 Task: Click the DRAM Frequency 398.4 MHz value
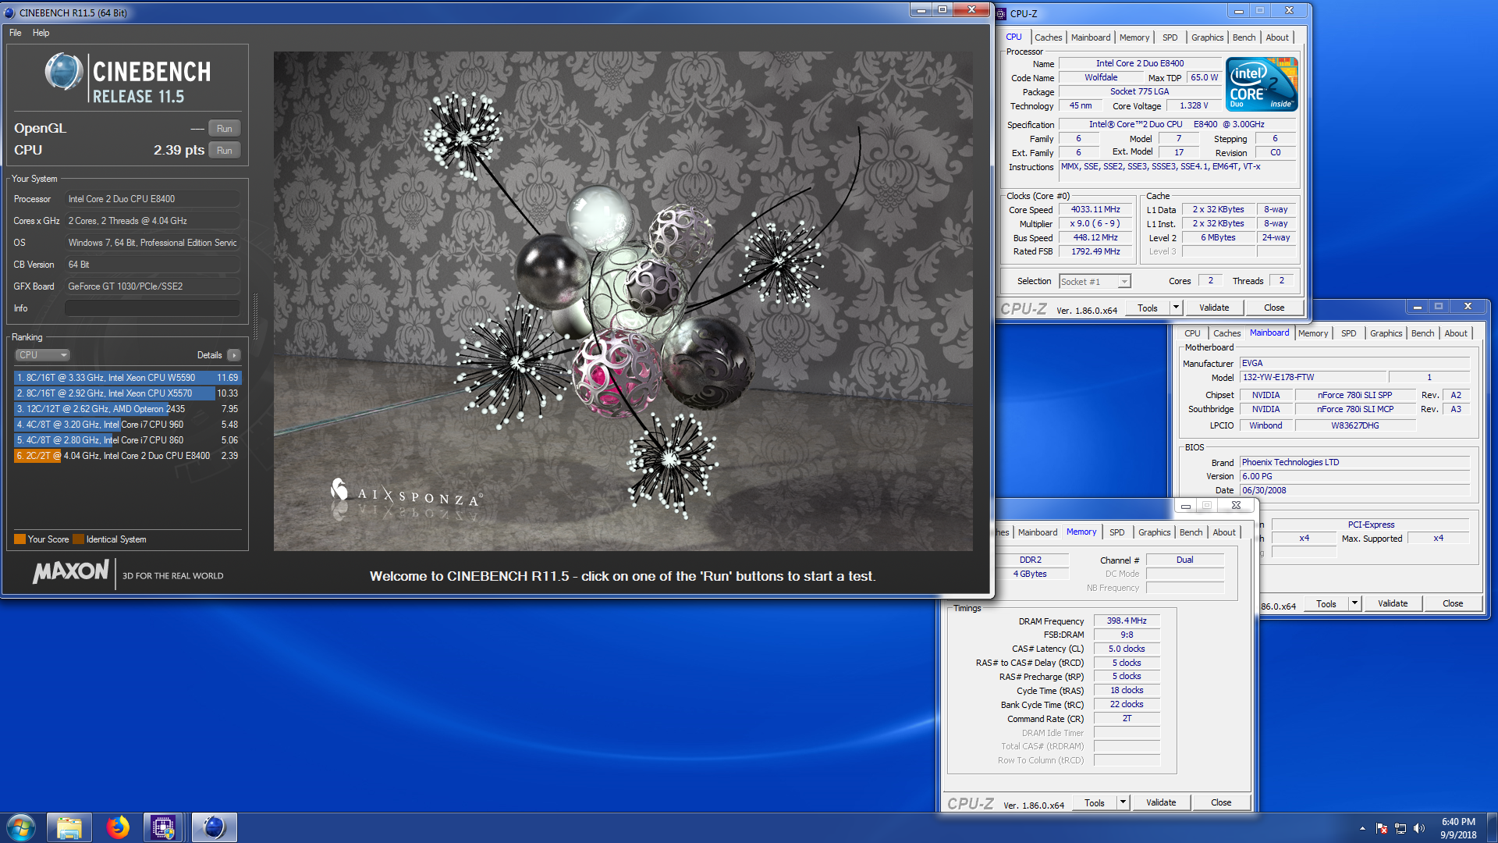pyautogui.click(x=1127, y=621)
